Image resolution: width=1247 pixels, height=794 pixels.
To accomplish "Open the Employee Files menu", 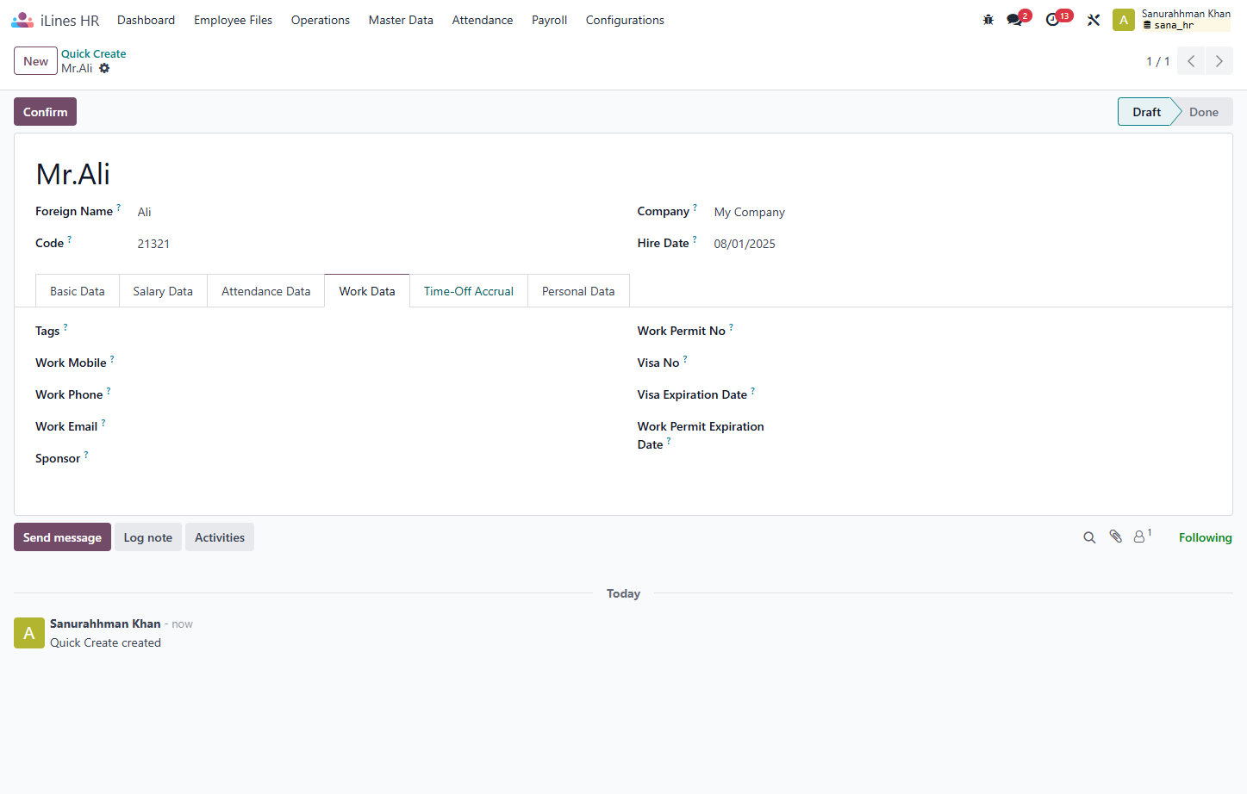I will click(233, 20).
